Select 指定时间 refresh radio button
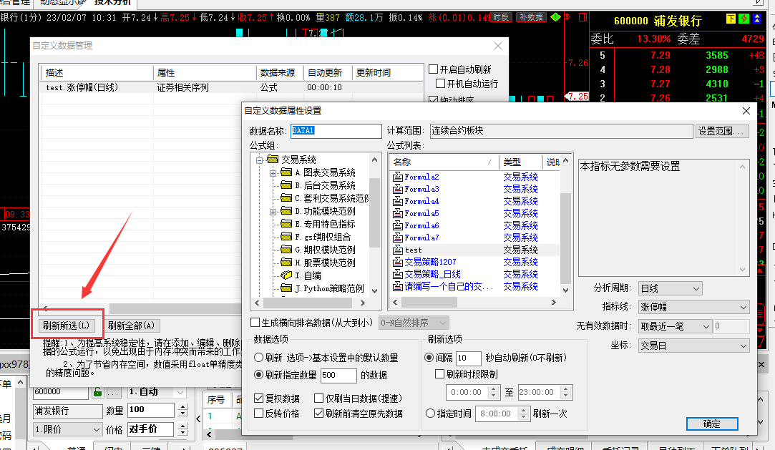The height and width of the screenshot is (450, 775). 430,414
